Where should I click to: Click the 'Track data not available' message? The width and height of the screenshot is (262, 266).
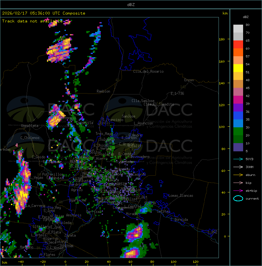point(32,21)
